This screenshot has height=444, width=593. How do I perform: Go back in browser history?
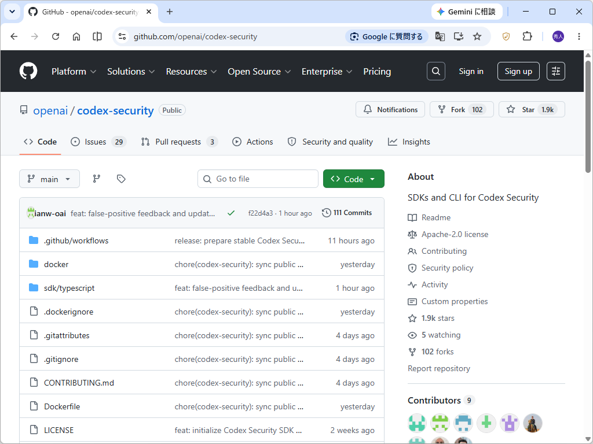click(14, 36)
